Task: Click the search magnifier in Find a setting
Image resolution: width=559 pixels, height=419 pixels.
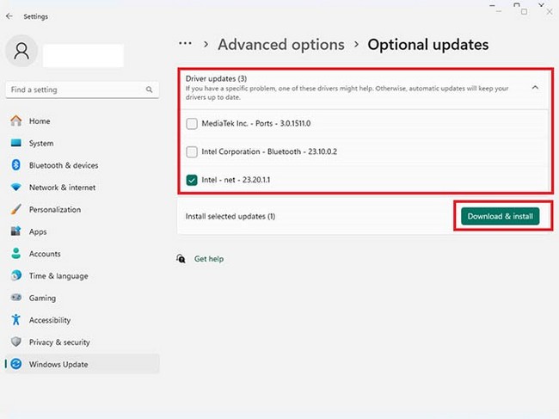Action: coord(149,89)
